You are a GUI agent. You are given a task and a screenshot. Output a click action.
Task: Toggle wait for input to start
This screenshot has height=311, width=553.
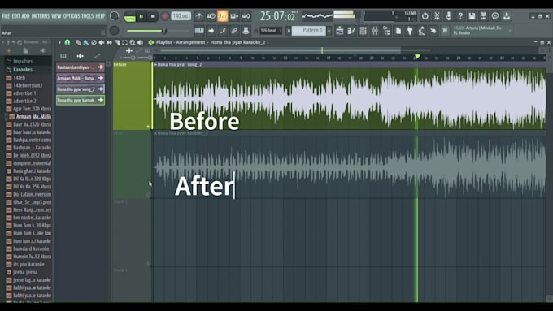(x=211, y=16)
